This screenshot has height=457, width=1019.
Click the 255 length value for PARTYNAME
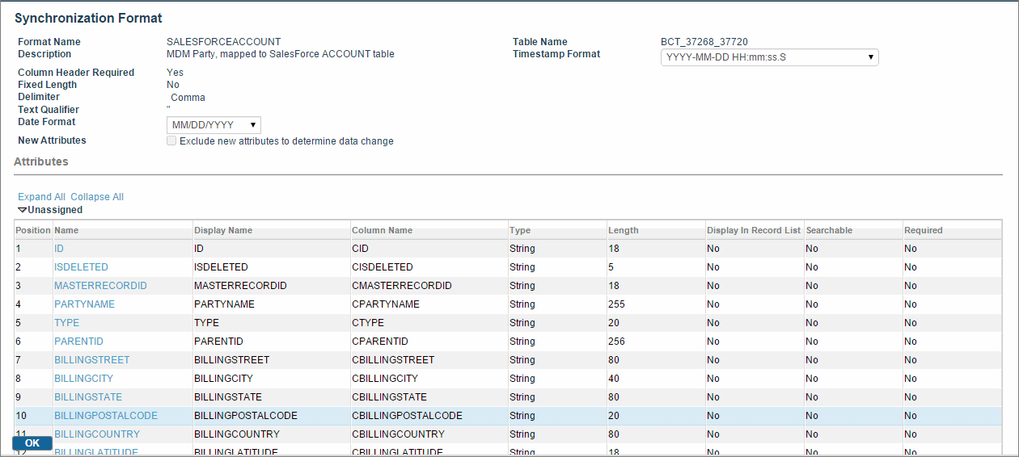(616, 304)
